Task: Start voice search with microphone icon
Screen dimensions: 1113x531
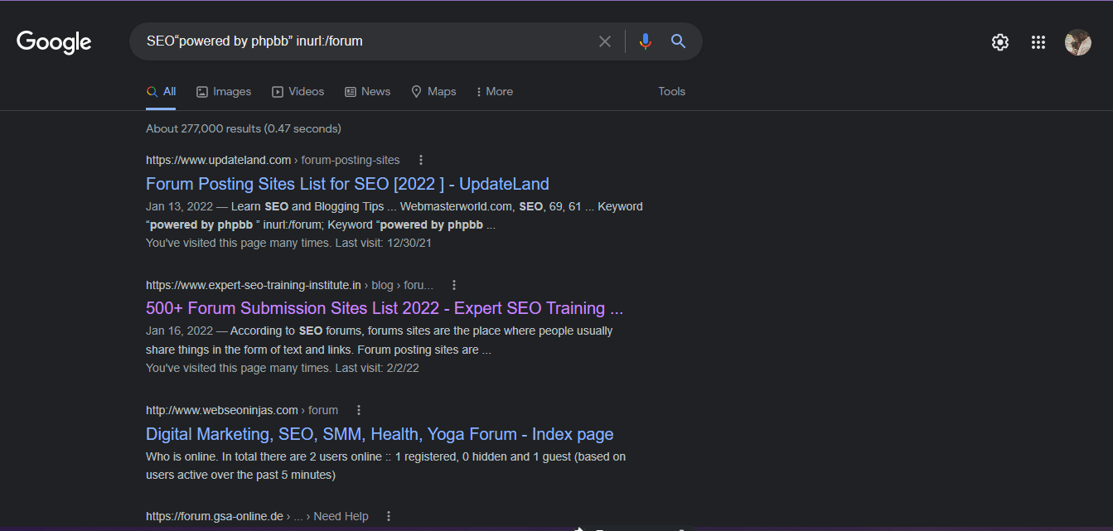Action: click(646, 41)
